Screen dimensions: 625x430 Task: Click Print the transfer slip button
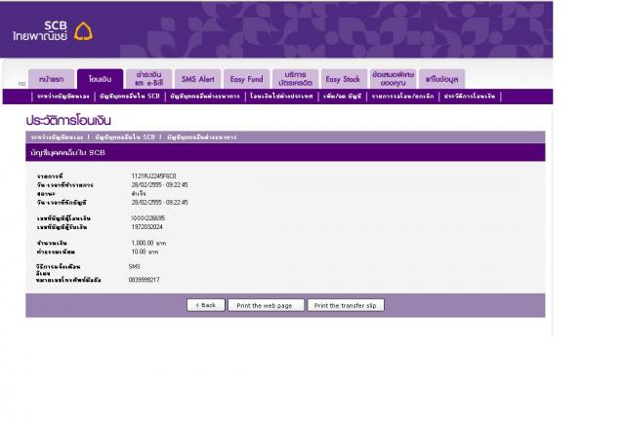coord(346,305)
